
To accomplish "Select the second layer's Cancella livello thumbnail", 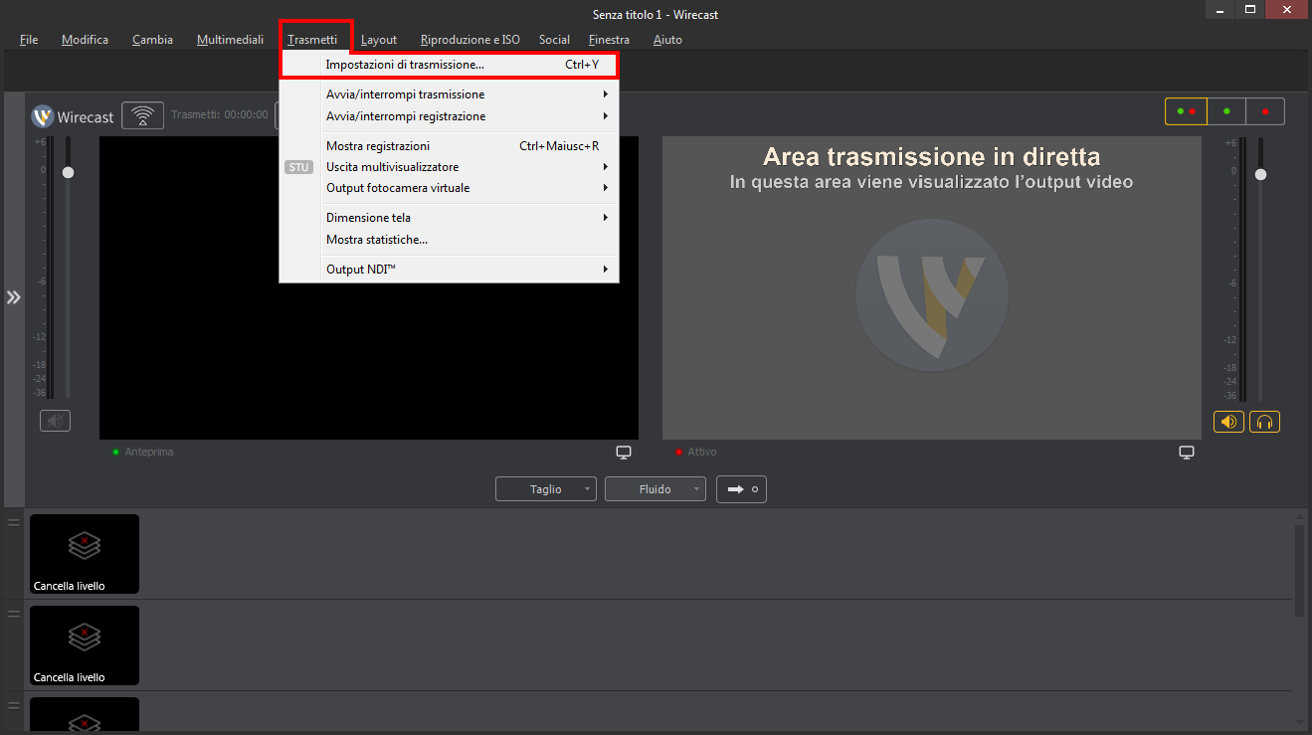I will pos(85,645).
